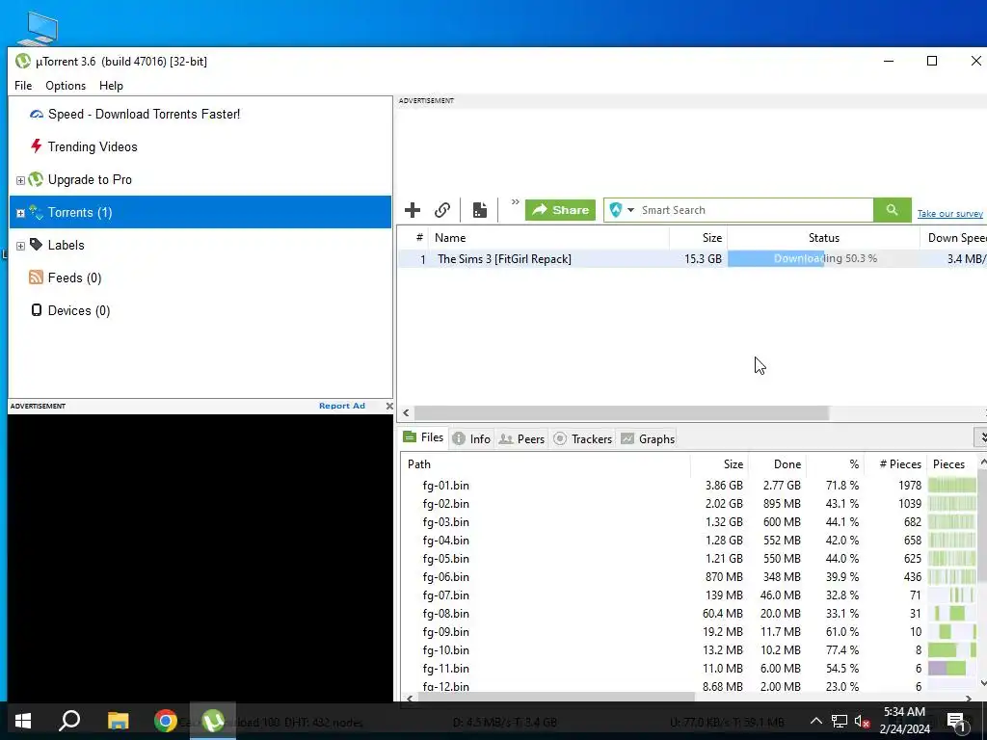Screen dimensions: 987x740
Task: Click the files list scroll down arrow
Action: (x=982, y=683)
